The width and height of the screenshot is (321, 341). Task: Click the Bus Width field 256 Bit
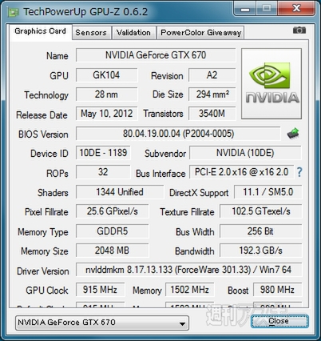pyautogui.click(x=261, y=231)
